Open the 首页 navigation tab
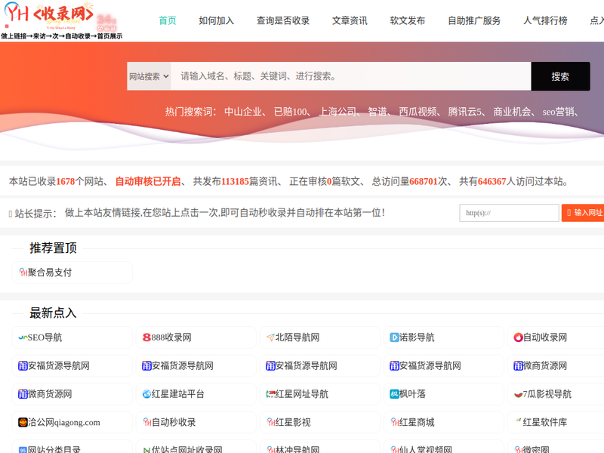604x453 pixels. (168, 20)
